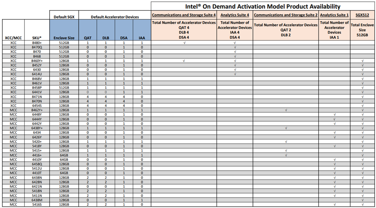Select SKU cell "6428N"
Viewport: 376px width, 208px height.
pyautogui.click(x=37, y=182)
